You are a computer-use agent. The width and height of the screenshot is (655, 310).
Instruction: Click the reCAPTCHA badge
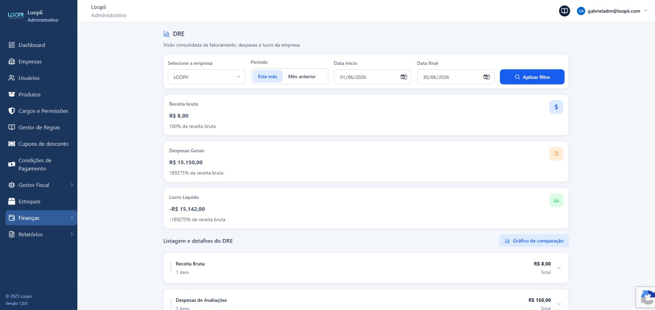646,297
